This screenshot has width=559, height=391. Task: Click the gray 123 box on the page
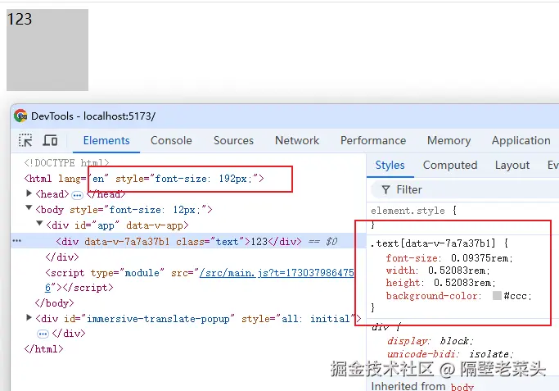(x=47, y=50)
